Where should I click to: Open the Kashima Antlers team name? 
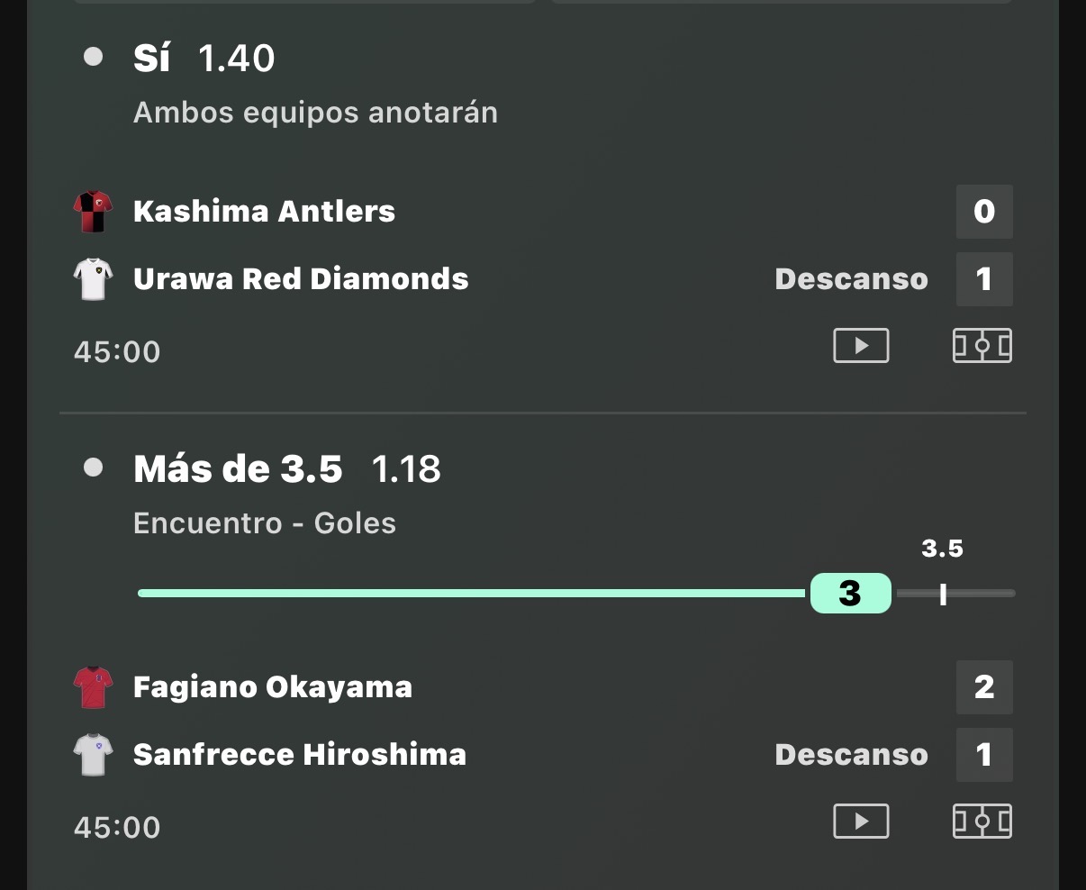point(264,211)
